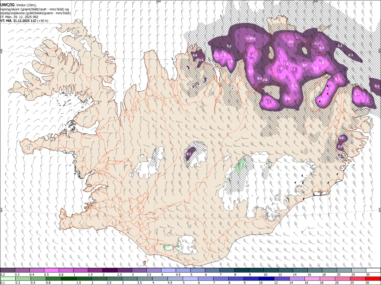381x285 pixels.
Task: Click the overlapping '0.40.4' snowfall labels
Action: click(251, 38)
